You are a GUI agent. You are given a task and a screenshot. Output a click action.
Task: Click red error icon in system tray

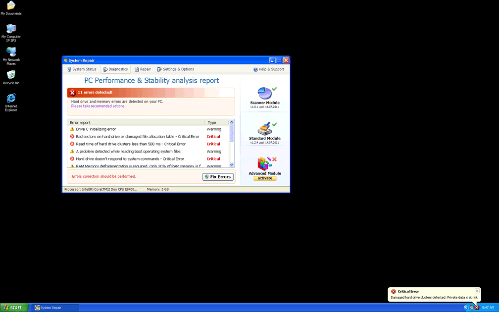point(477,308)
